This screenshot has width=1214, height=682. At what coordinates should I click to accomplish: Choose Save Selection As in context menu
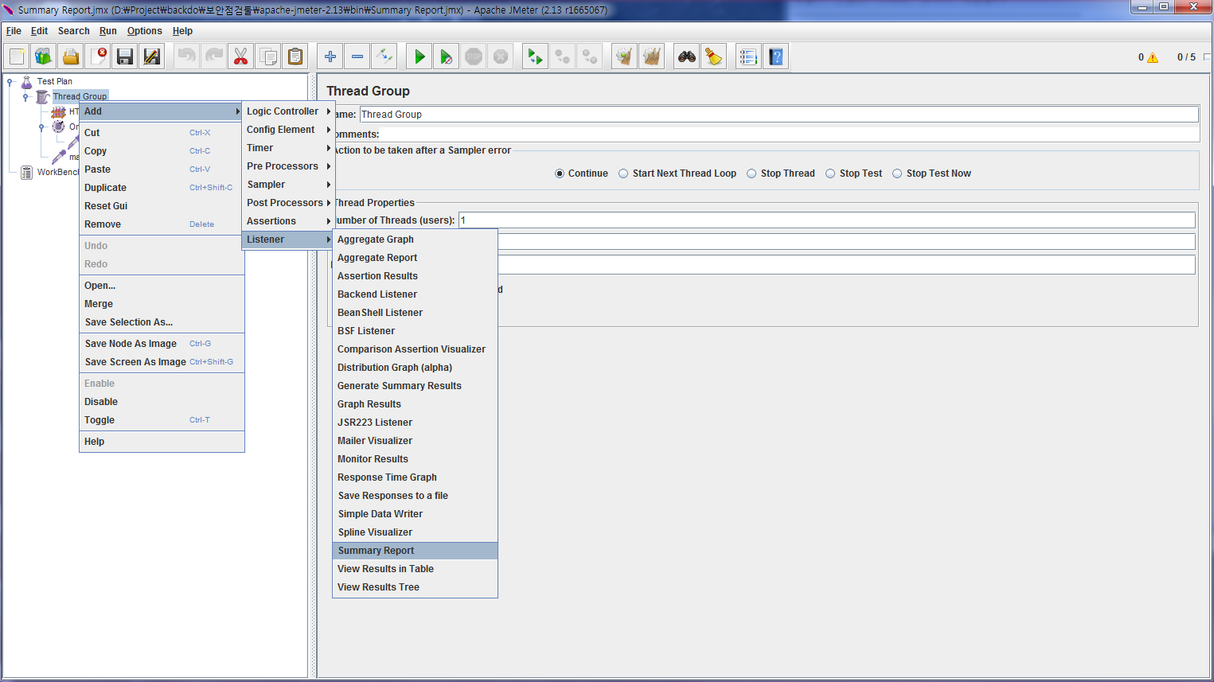tap(162, 322)
